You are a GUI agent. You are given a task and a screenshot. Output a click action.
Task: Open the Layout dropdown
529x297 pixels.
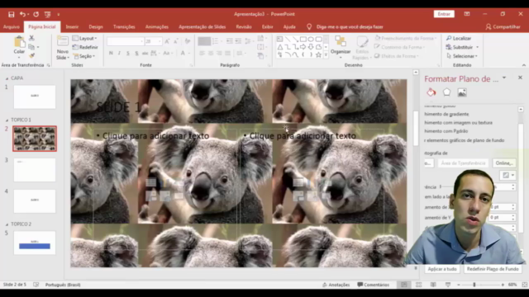pos(84,39)
